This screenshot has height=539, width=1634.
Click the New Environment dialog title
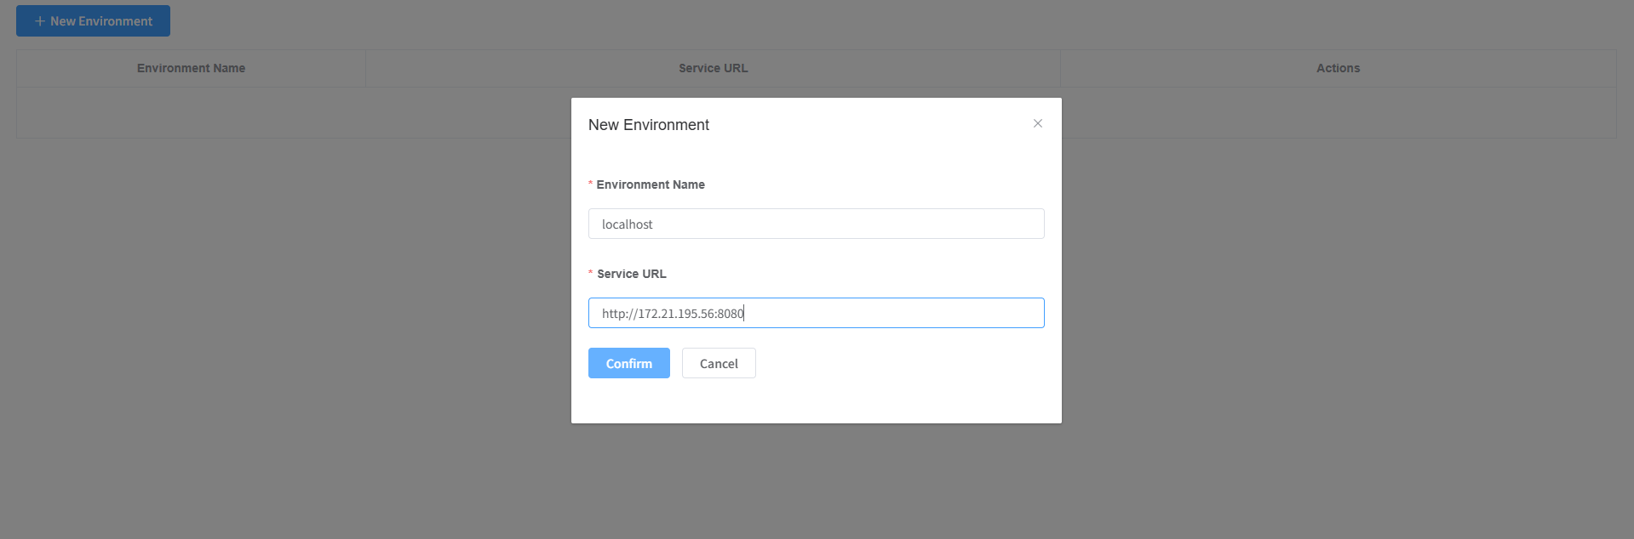[648, 125]
